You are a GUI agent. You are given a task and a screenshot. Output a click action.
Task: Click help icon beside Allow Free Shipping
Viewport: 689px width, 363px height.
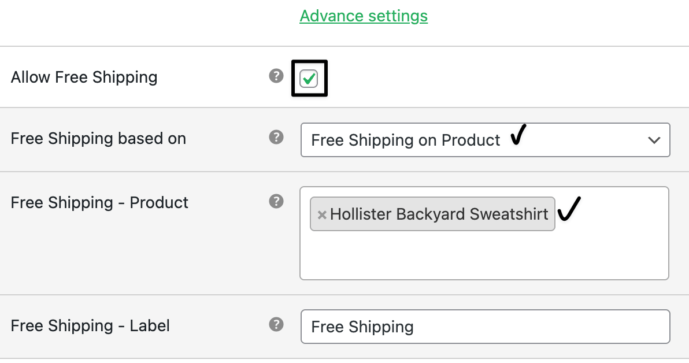click(x=276, y=76)
